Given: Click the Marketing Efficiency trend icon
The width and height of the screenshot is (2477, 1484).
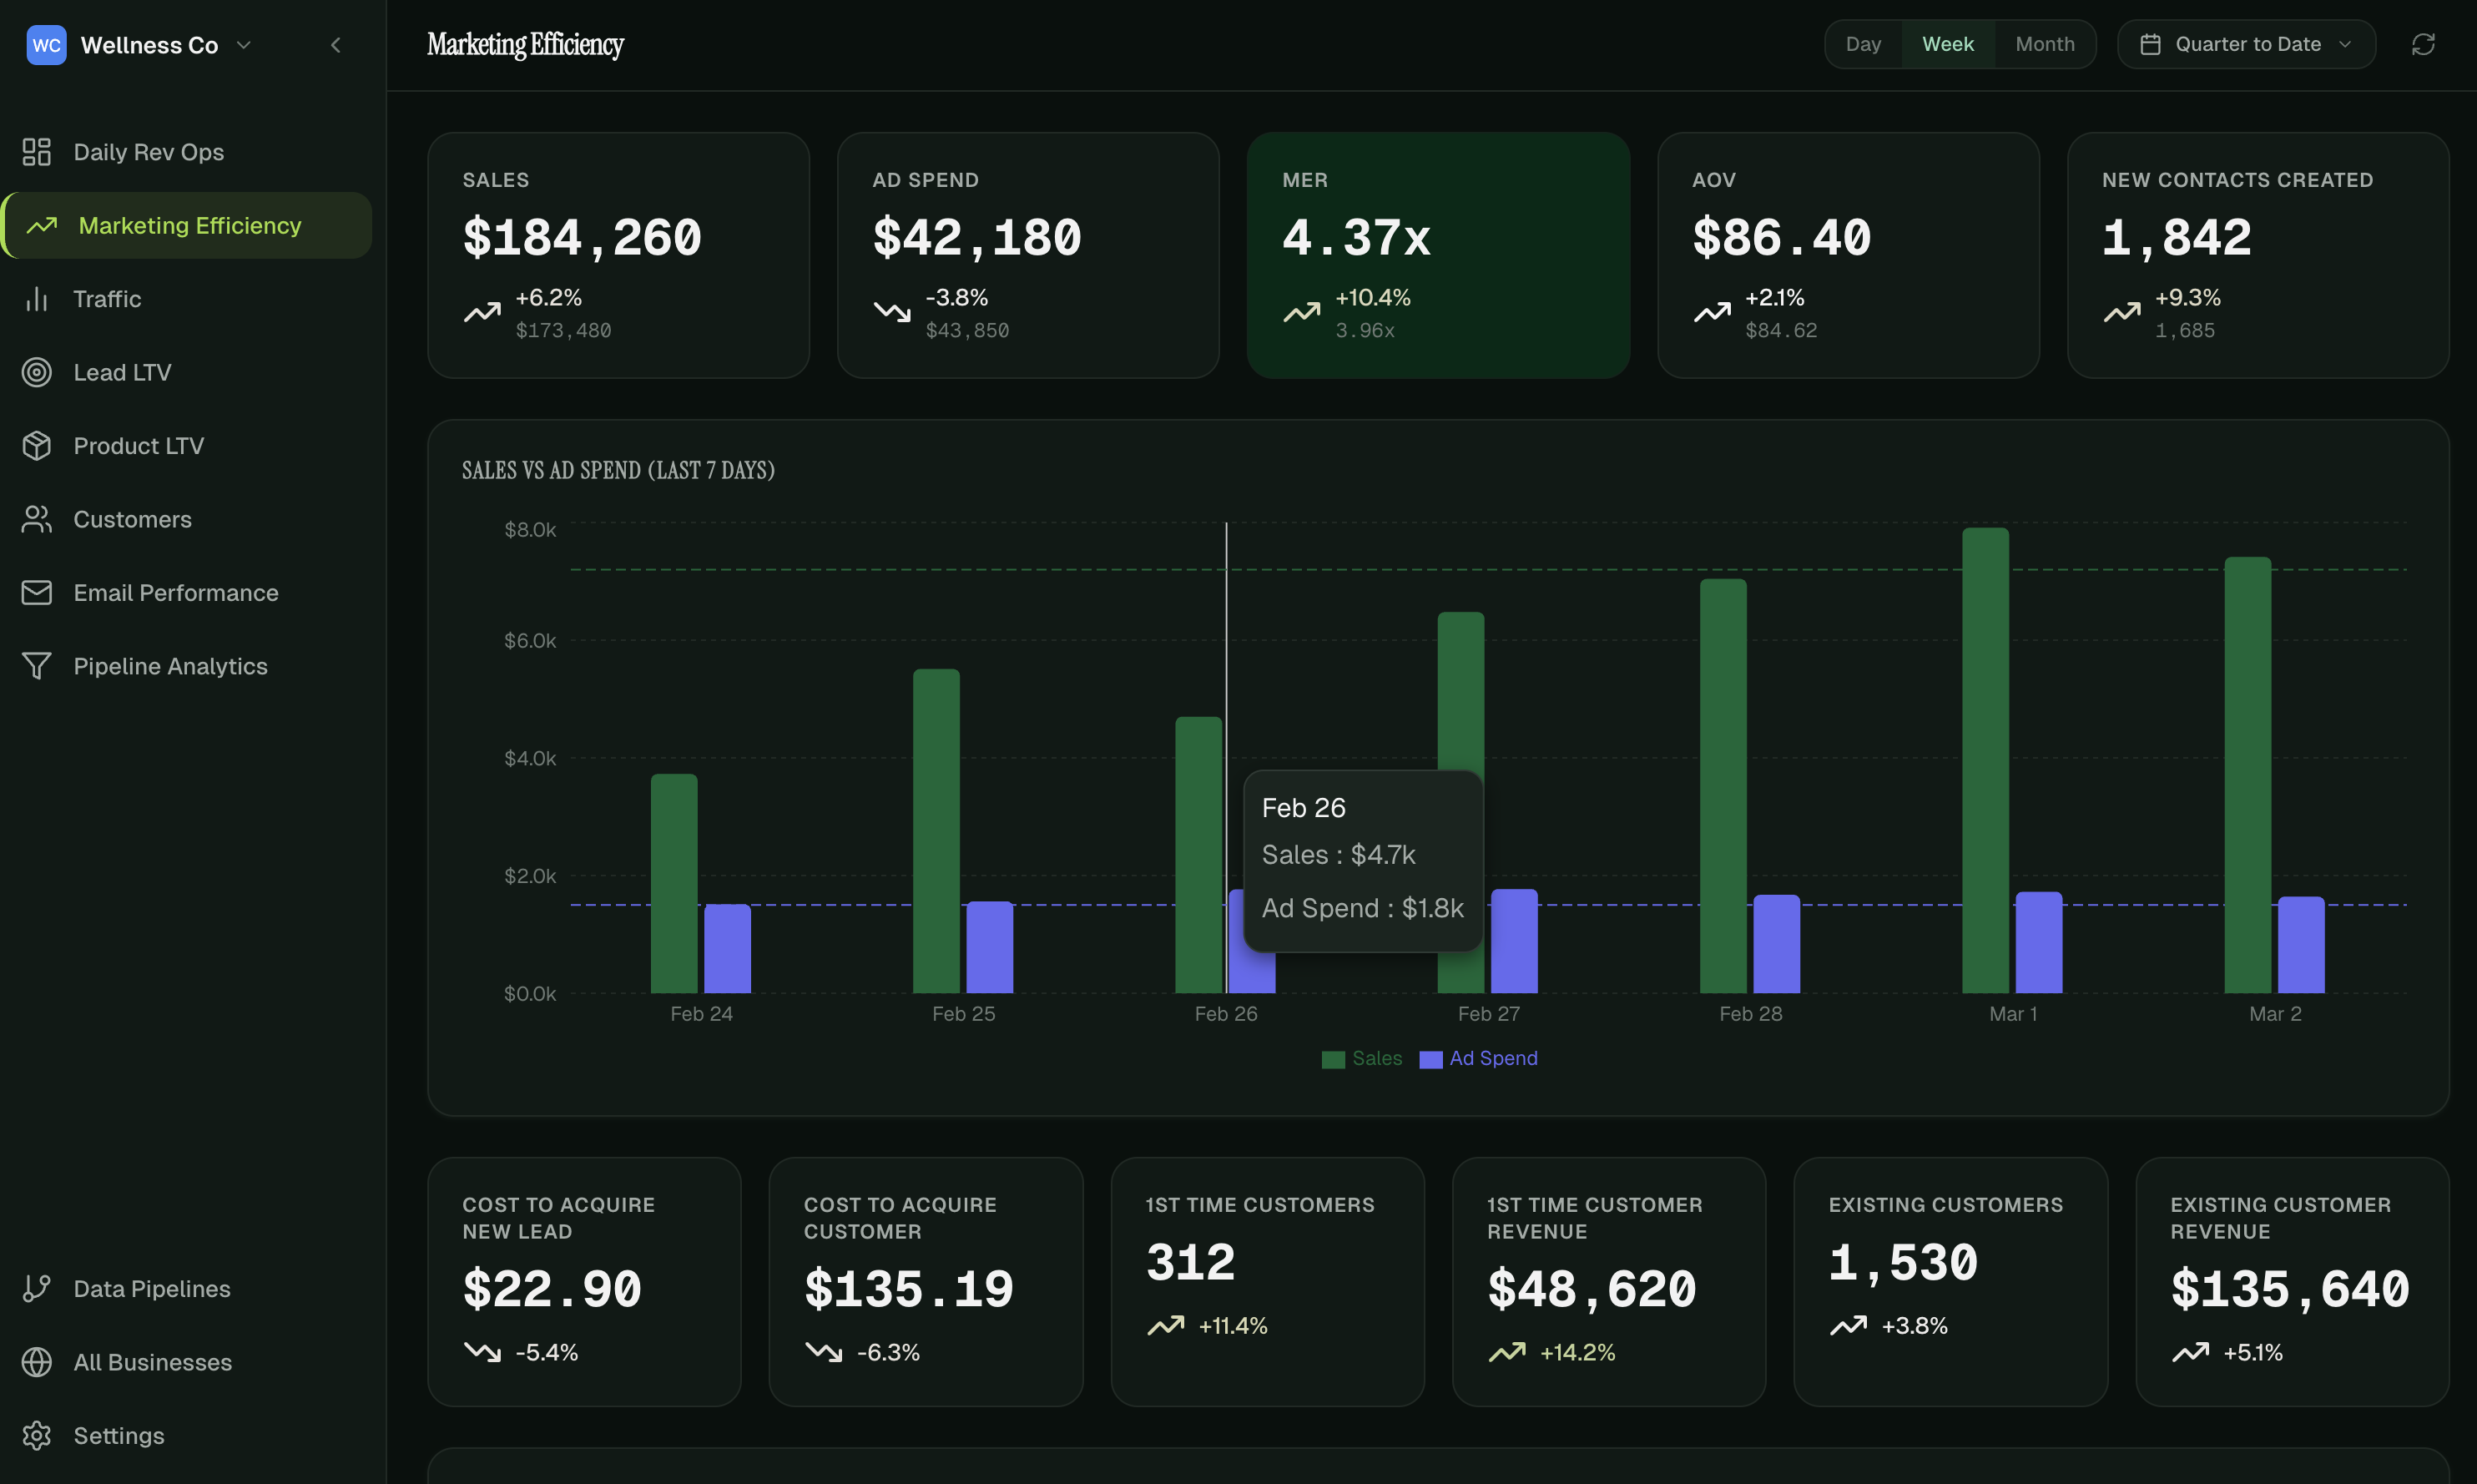Looking at the screenshot, I should click(42, 226).
